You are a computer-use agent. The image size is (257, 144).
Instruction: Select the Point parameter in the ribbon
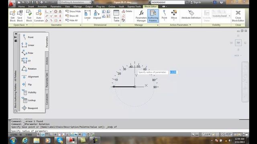(164, 15)
